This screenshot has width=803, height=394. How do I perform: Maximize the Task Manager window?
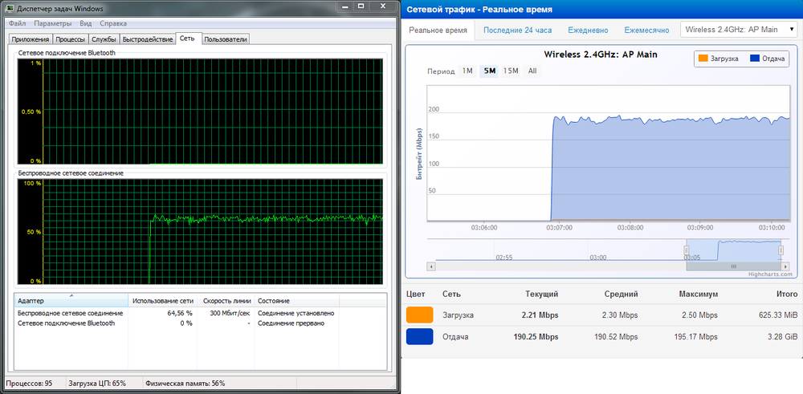tap(361, 6)
